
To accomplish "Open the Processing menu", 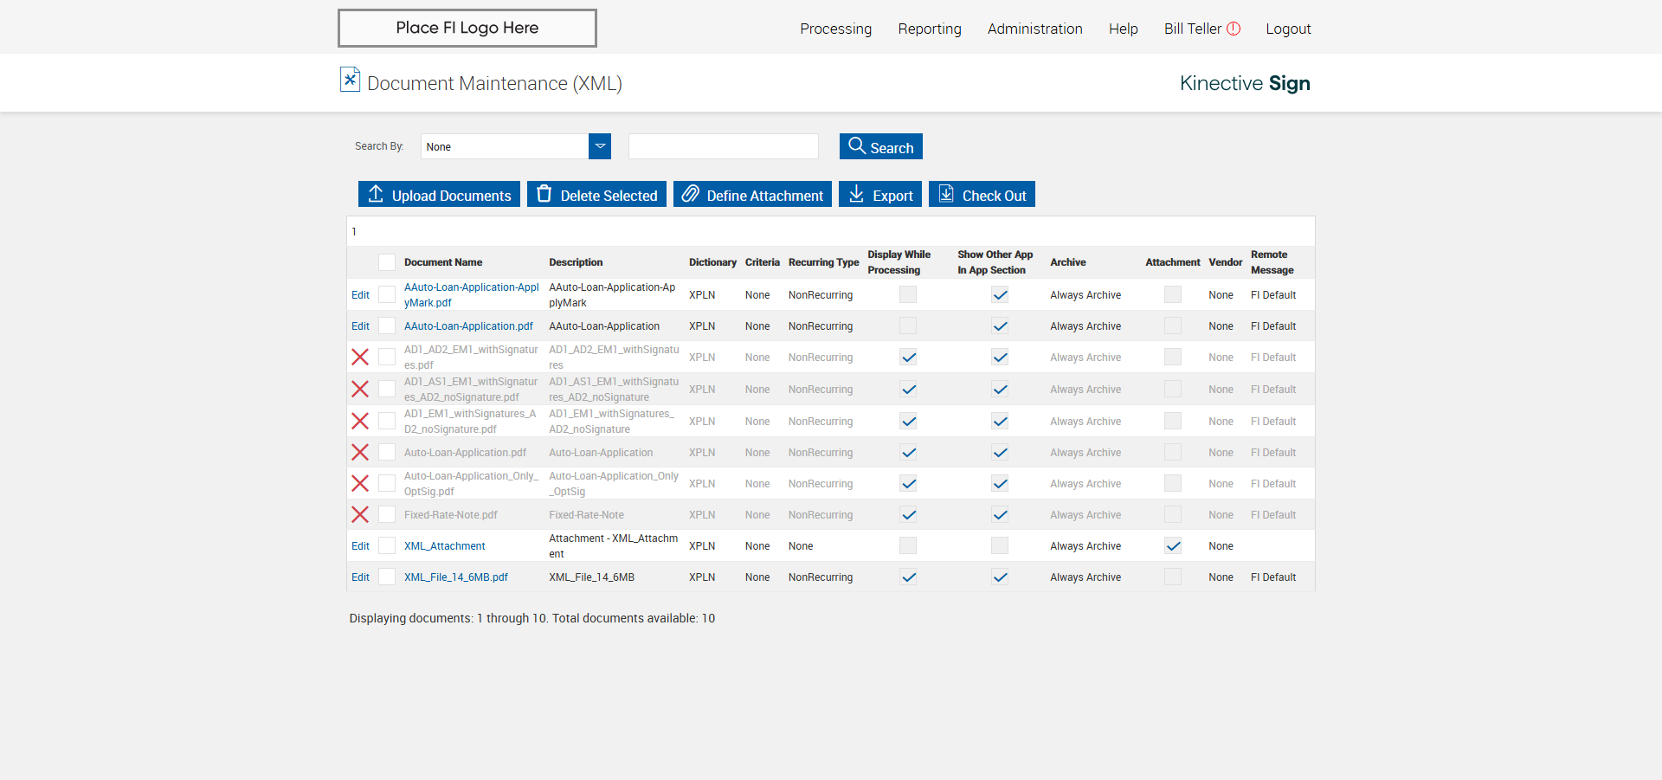I will tap(835, 29).
